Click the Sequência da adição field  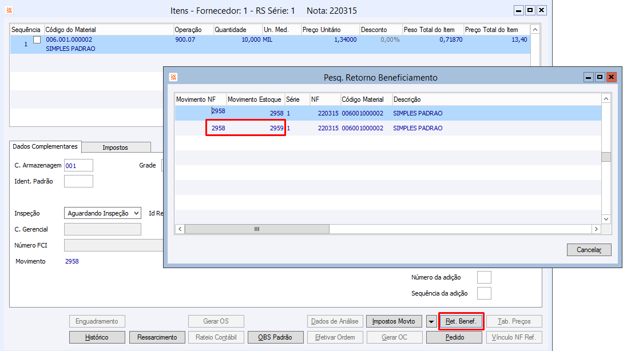[484, 293]
